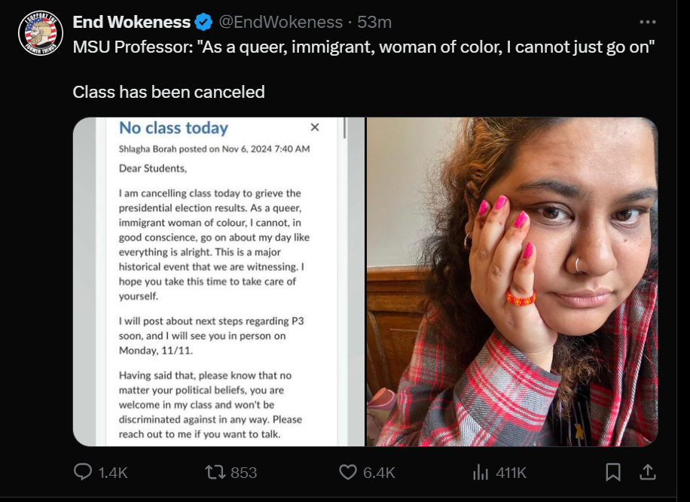Click the 53m timestamp

tap(374, 22)
